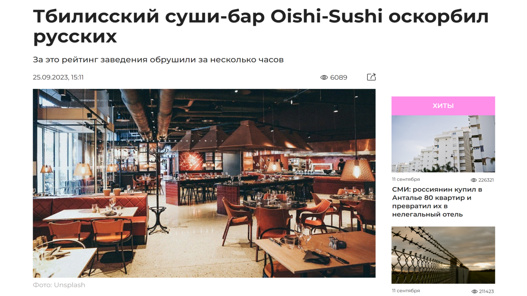Screen dimensions: 527x296
Task: Click the eye icon beside 6089 views
Action: (x=324, y=77)
